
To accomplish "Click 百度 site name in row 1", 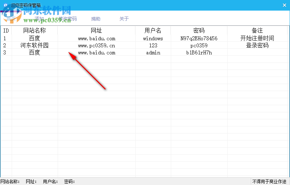I will tap(35, 38).
